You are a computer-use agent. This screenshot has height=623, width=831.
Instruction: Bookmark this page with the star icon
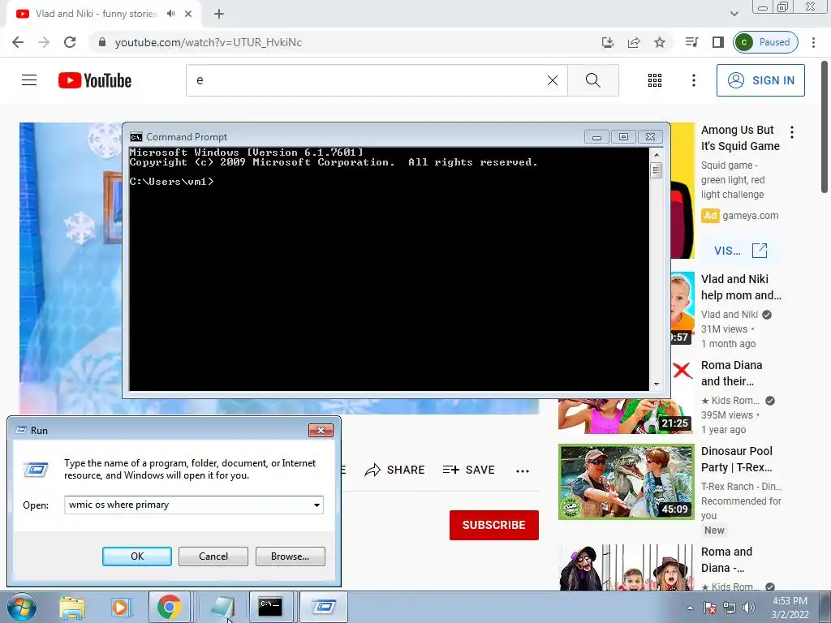[659, 42]
